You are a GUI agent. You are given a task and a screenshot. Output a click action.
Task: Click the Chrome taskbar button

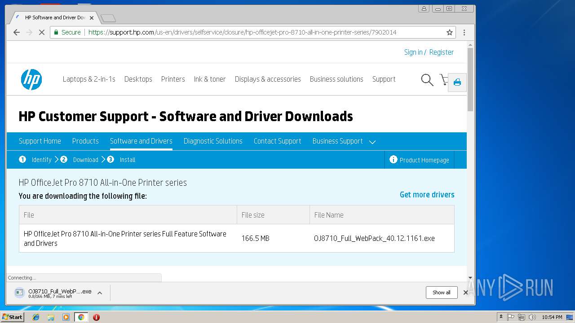81,317
